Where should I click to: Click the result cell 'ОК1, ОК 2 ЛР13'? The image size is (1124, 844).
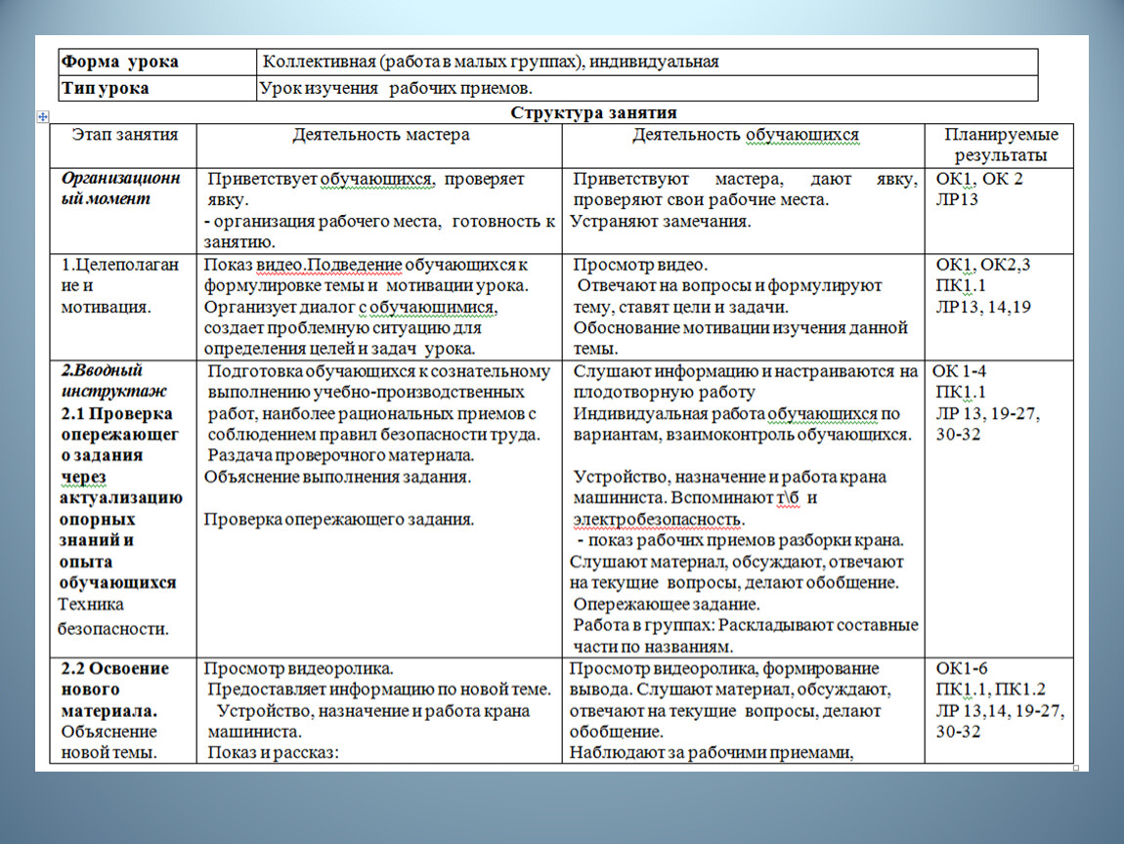[x=1000, y=211]
